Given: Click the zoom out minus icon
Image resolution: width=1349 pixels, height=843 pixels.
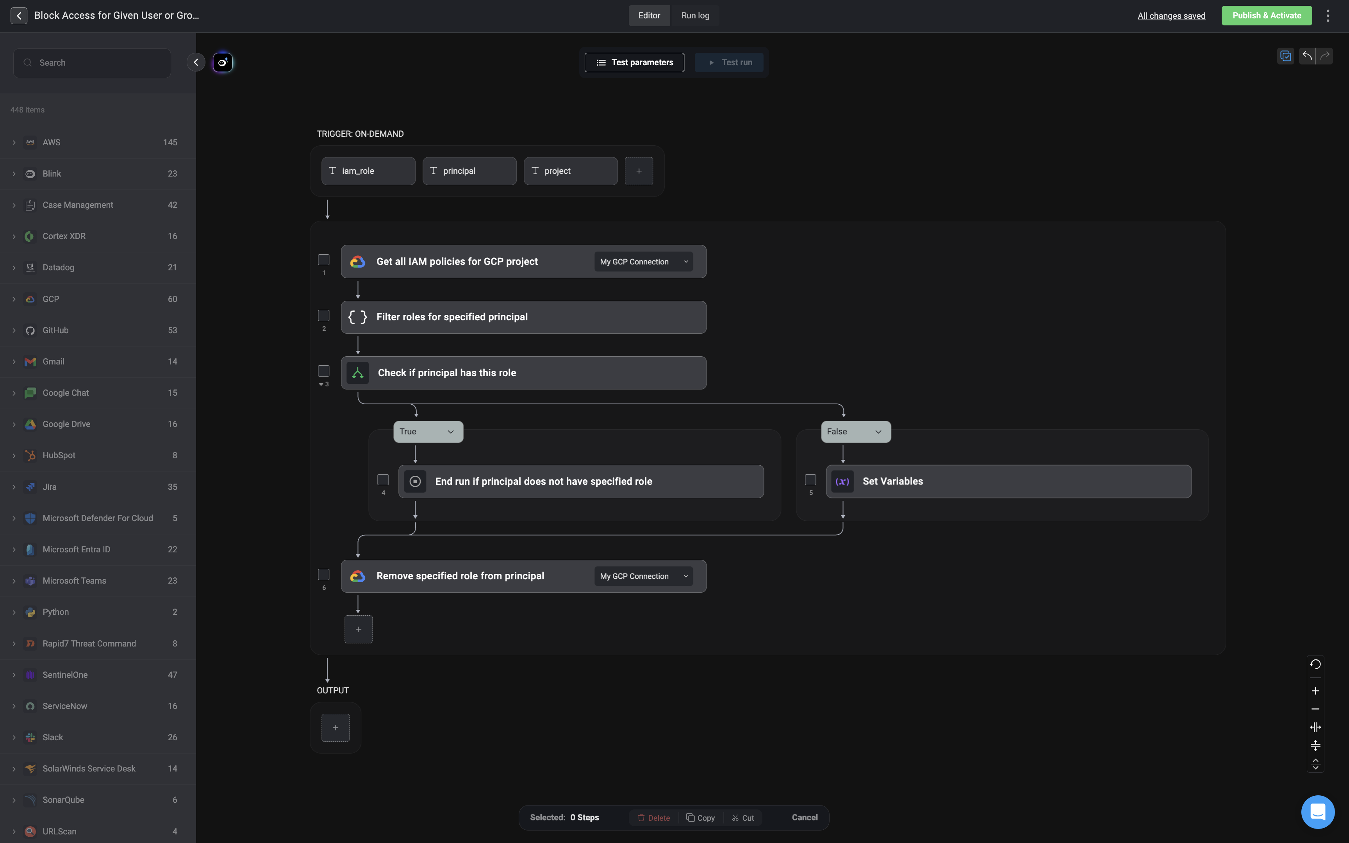Looking at the screenshot, I should point(1315,709).
